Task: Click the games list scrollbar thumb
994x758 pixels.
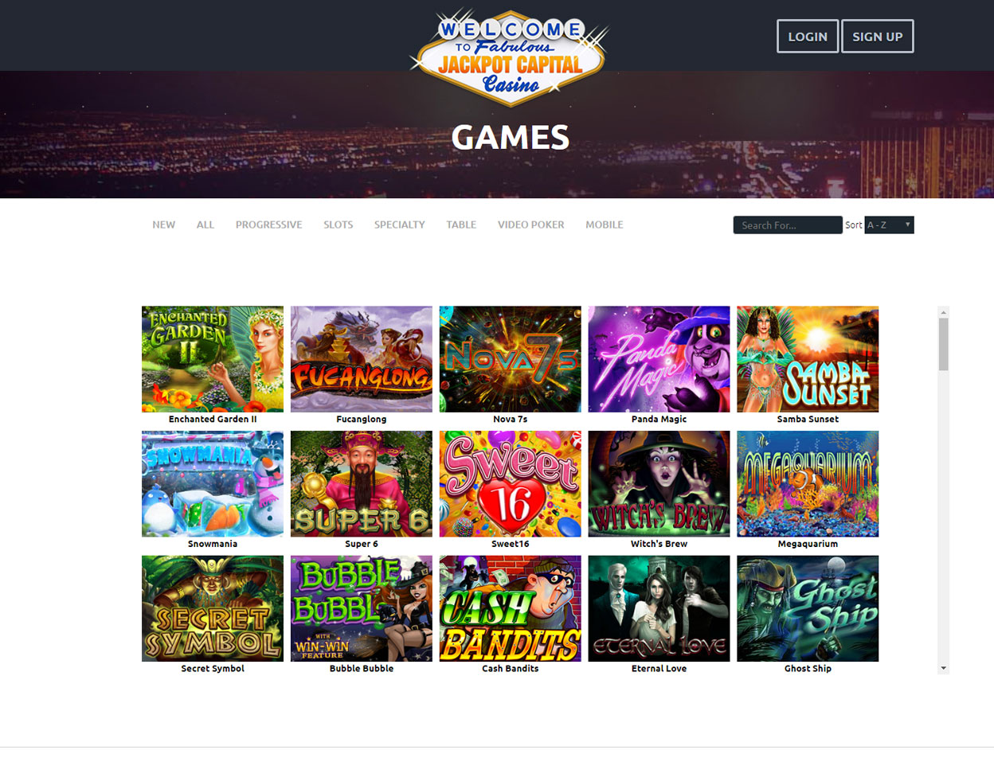Action: (x=944, y=344)
